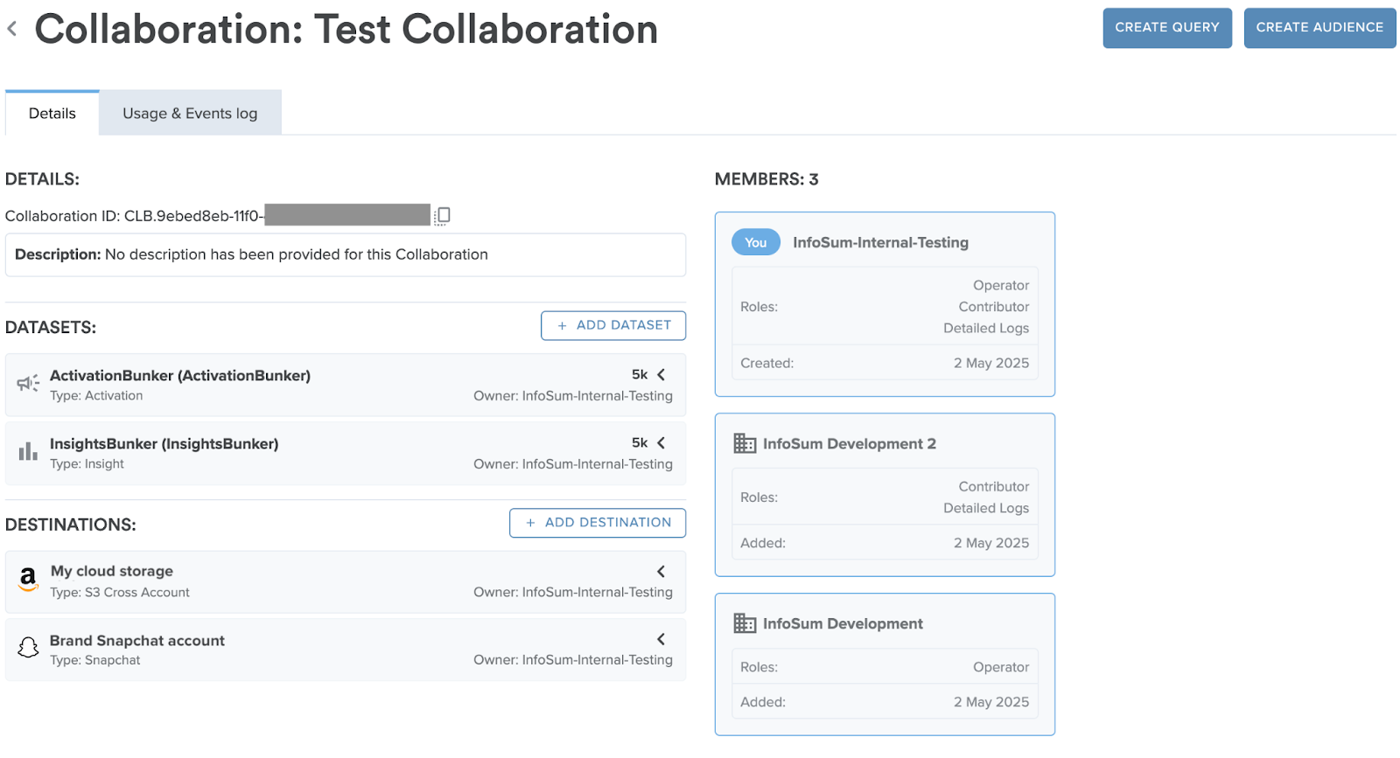This screenshot has height=758, width=1400.
Task: Expand the Brand Snapchat account chevron
Action: 661,639
